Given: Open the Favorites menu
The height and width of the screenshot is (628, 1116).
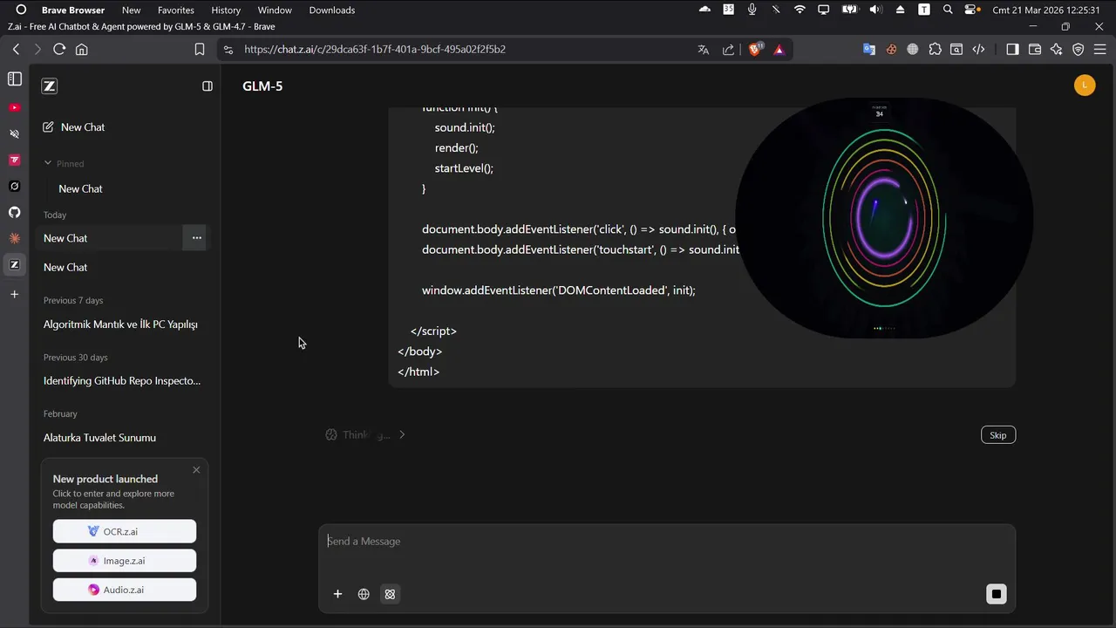Looking at the screenshot, I should coord(176,10).
